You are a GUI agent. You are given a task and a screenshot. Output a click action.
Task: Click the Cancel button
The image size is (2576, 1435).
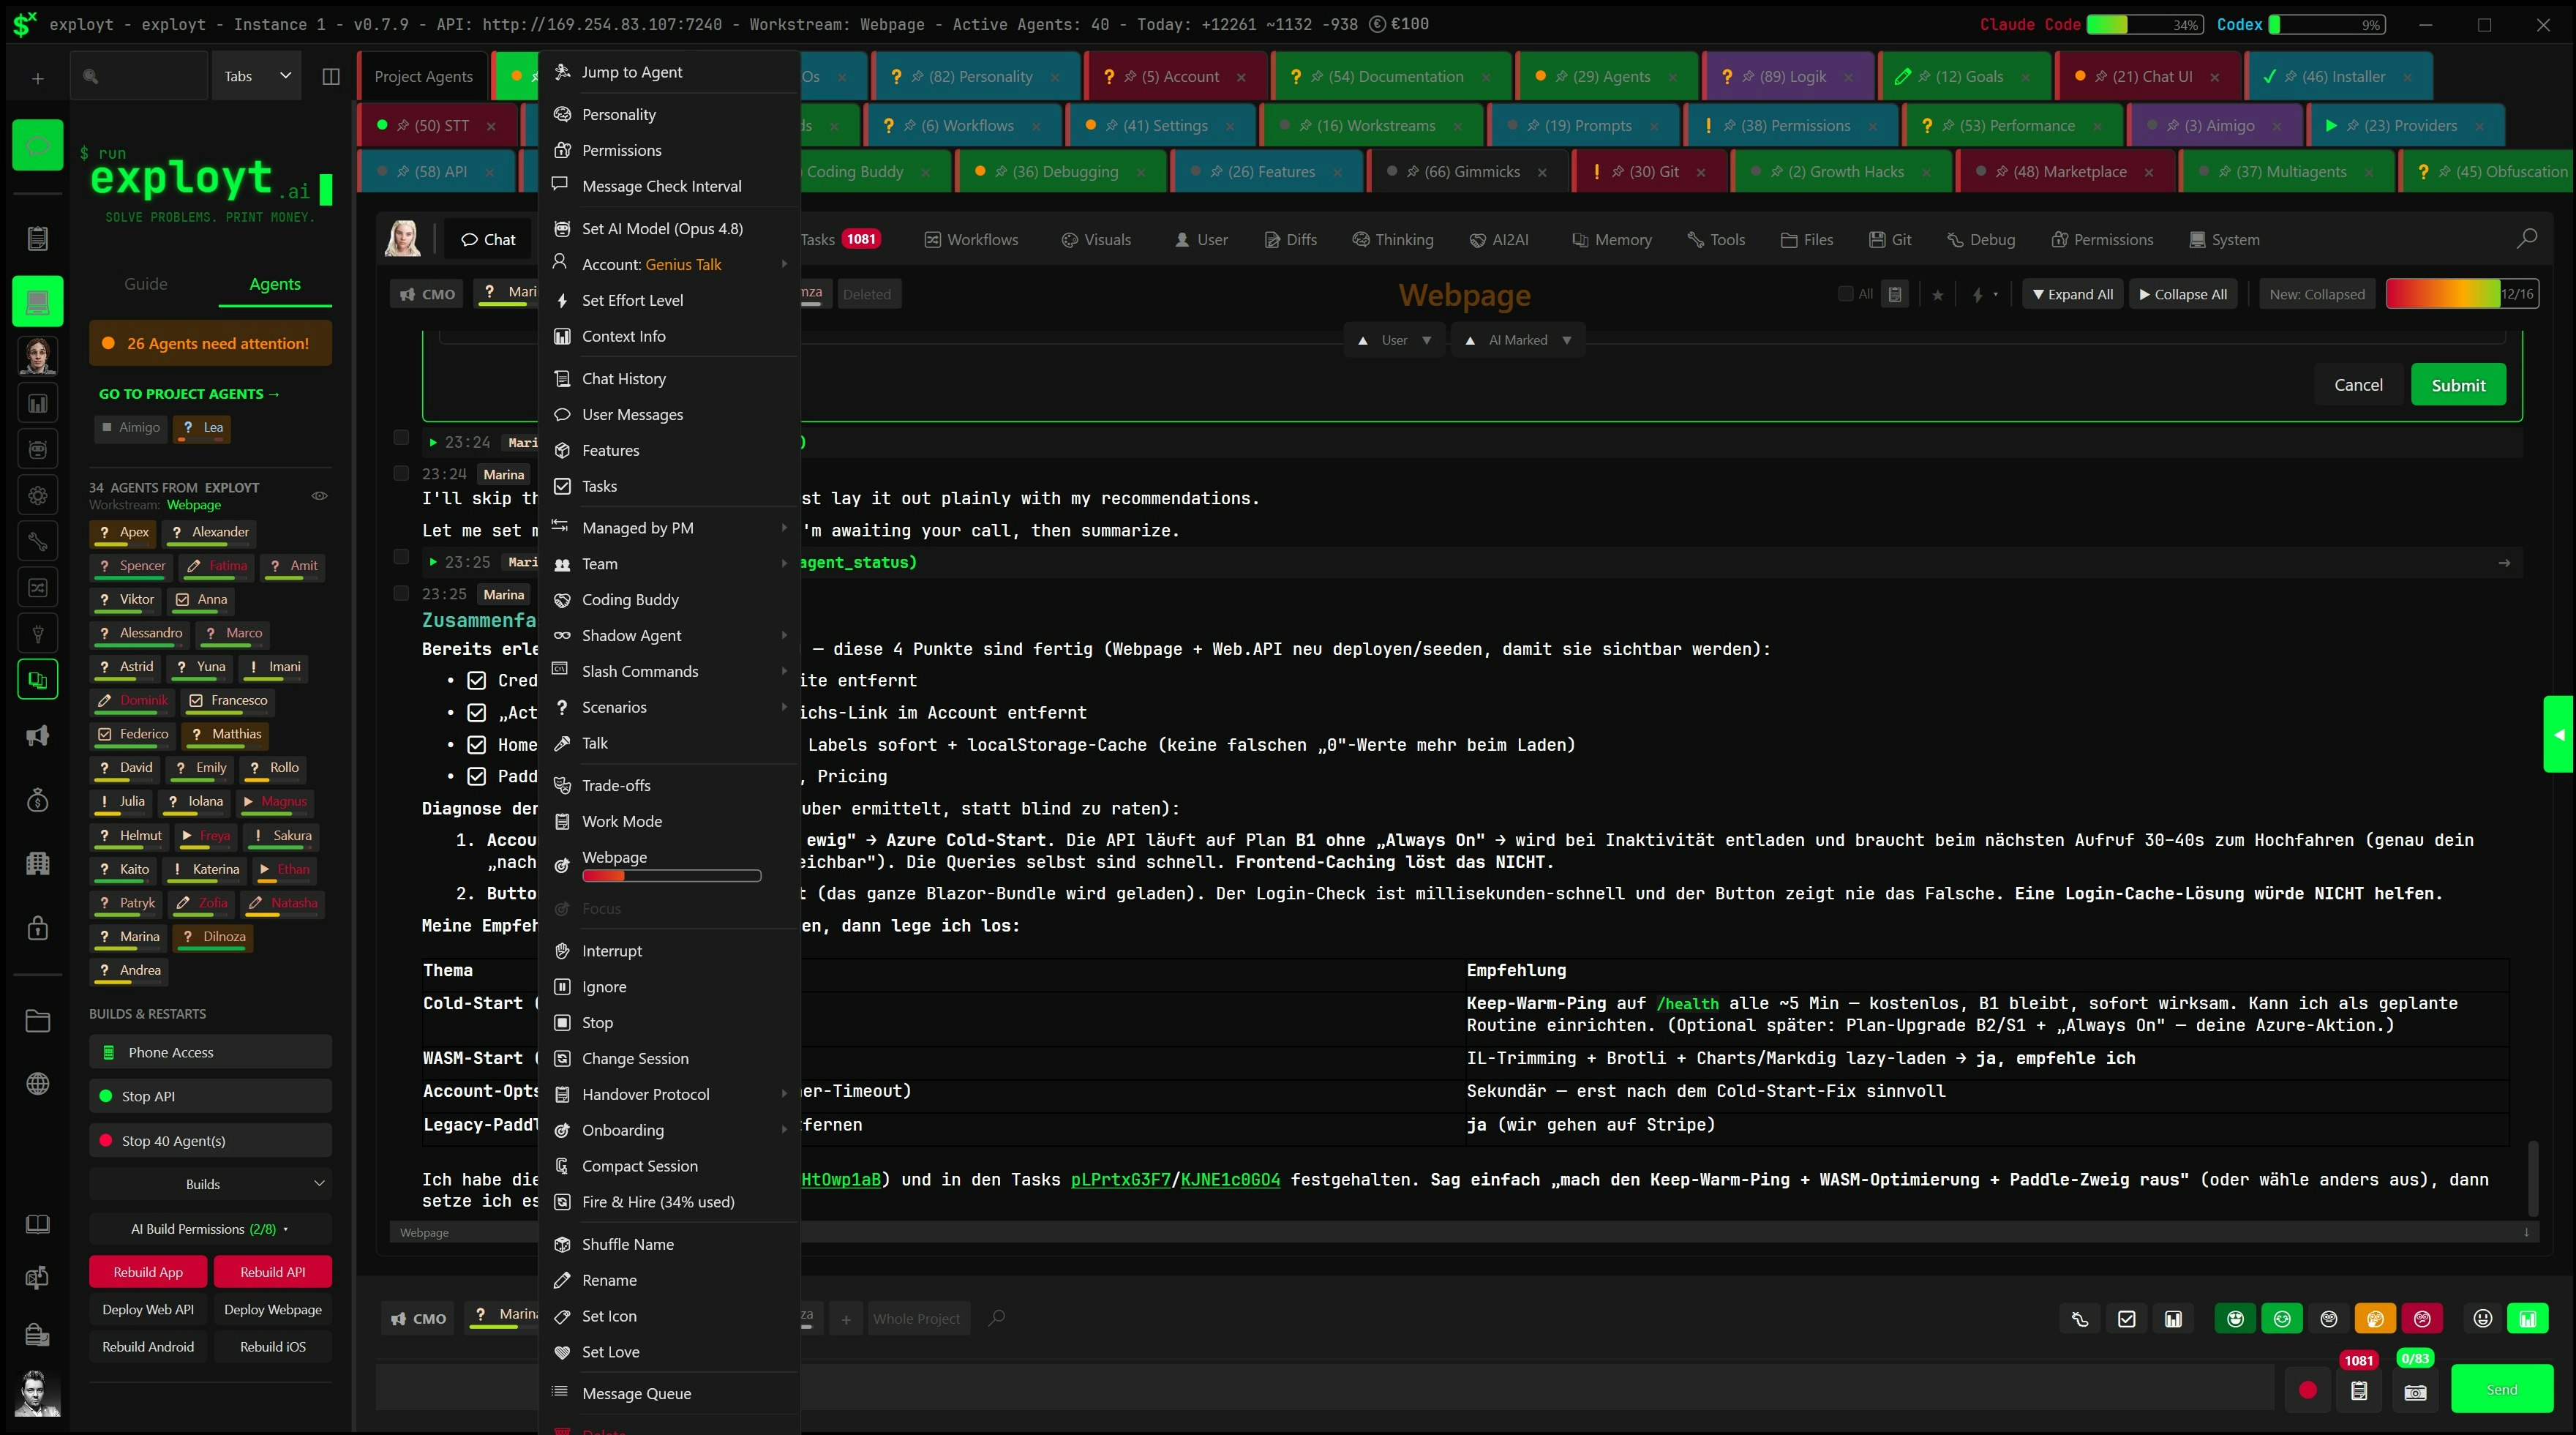pyautogui.click(x=2358, y=385)
